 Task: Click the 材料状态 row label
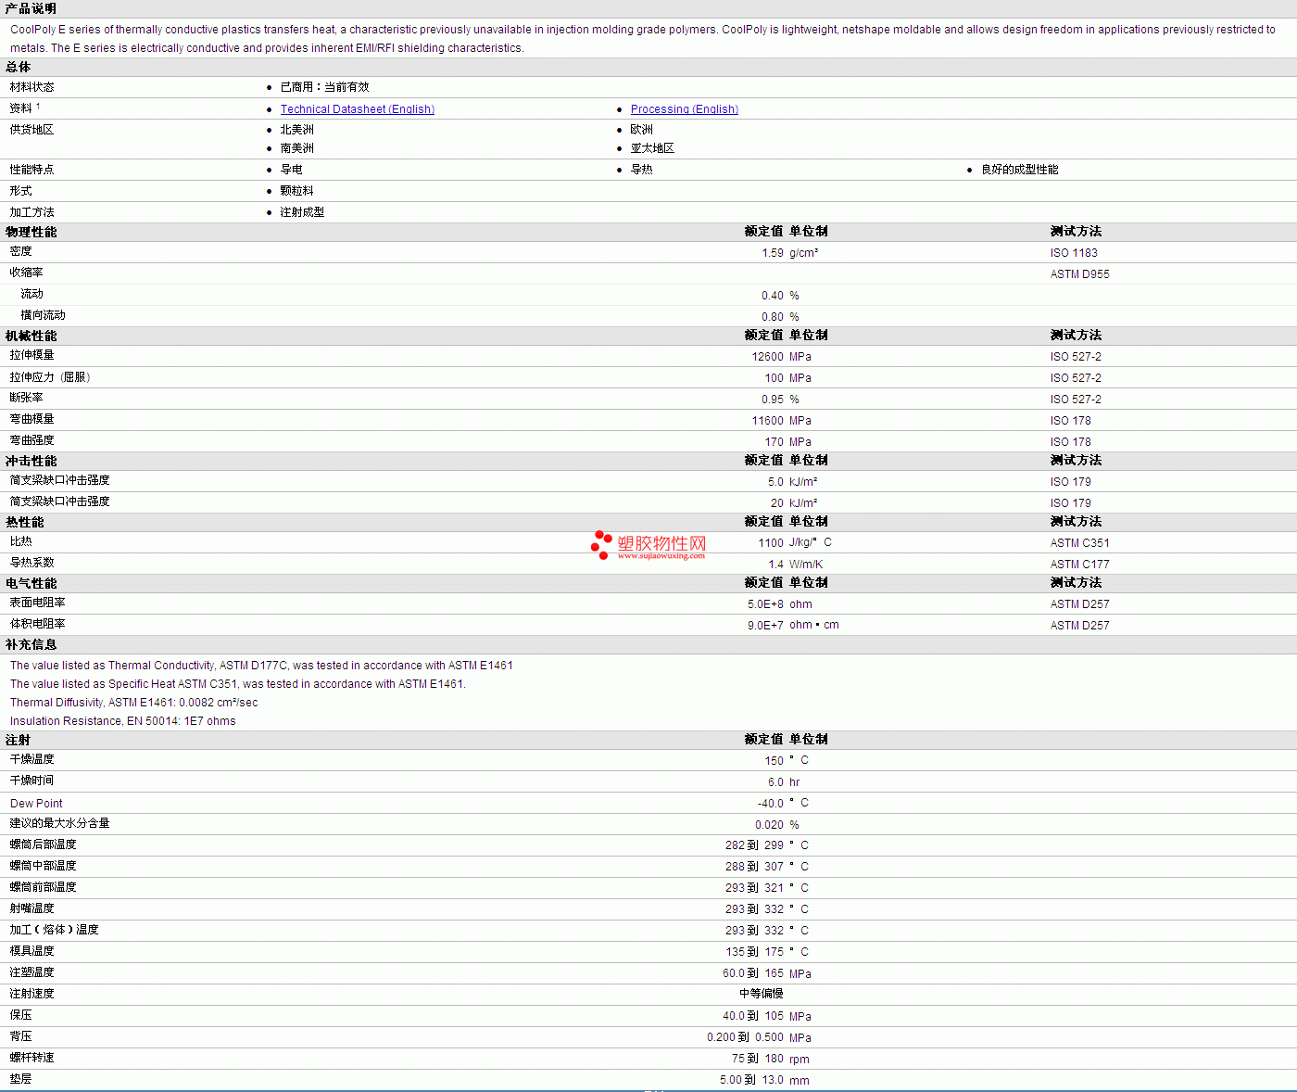(x=31, y=87)
